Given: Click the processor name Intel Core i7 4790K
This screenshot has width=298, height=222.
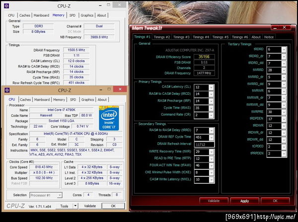Looking at the screenshot, I should (62, 110).
